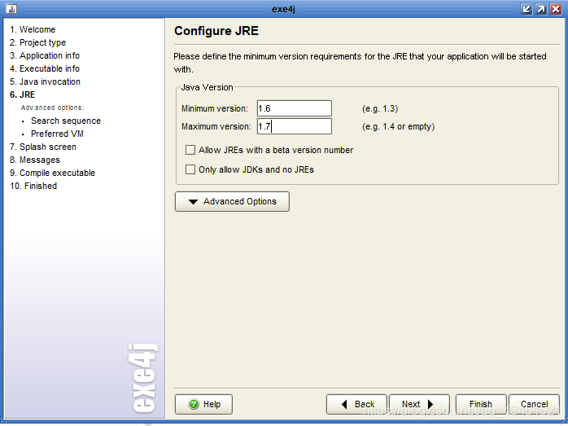Viewport: 568px width, 426px height.
Task: Go to step 3. Application info
Action: click(45, 55)
